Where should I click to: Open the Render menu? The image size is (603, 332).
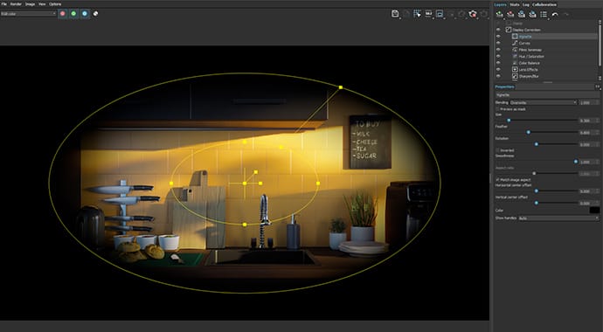16,3
